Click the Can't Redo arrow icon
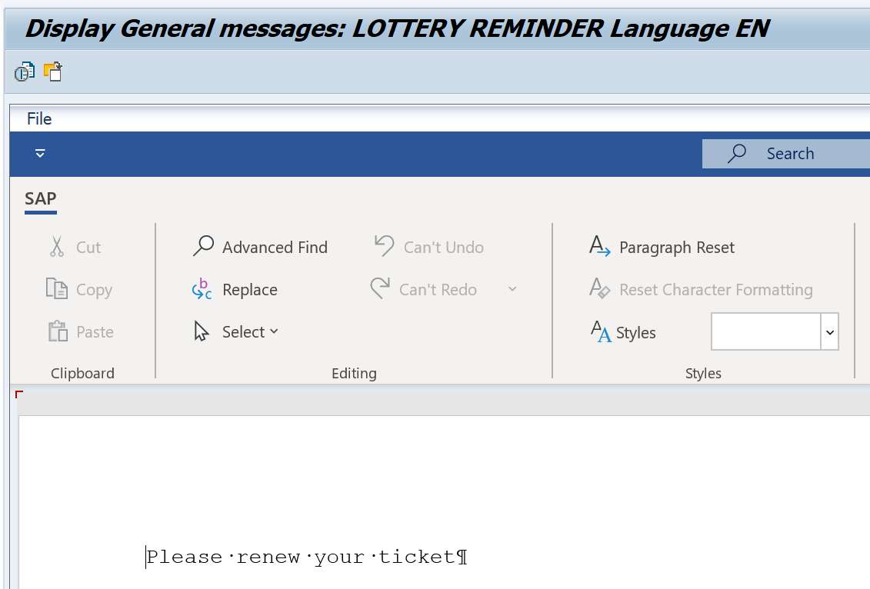 point(381,288)
